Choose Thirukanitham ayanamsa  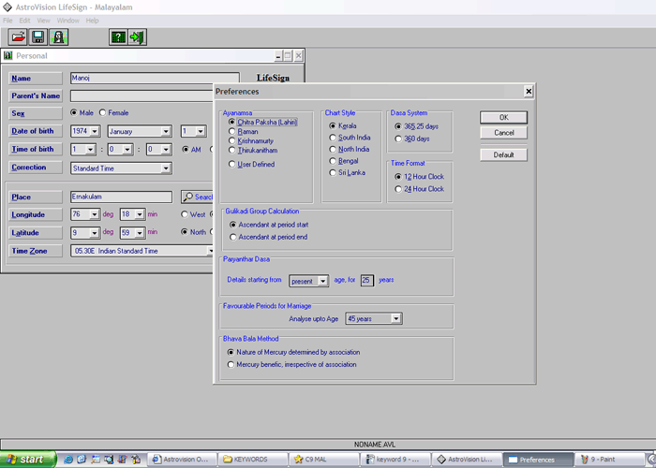[253, 150]
